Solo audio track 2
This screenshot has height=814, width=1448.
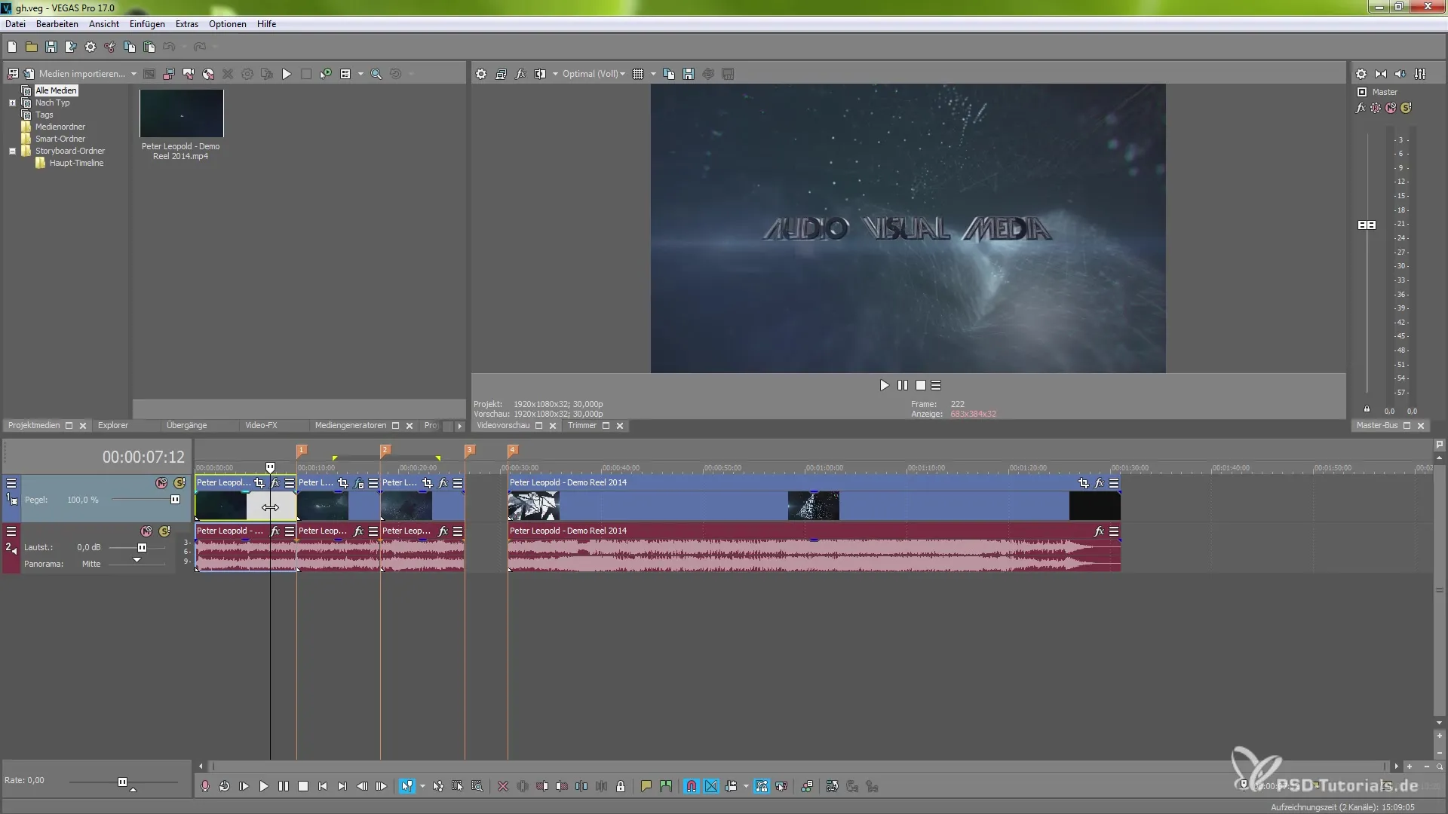point(164,531)
